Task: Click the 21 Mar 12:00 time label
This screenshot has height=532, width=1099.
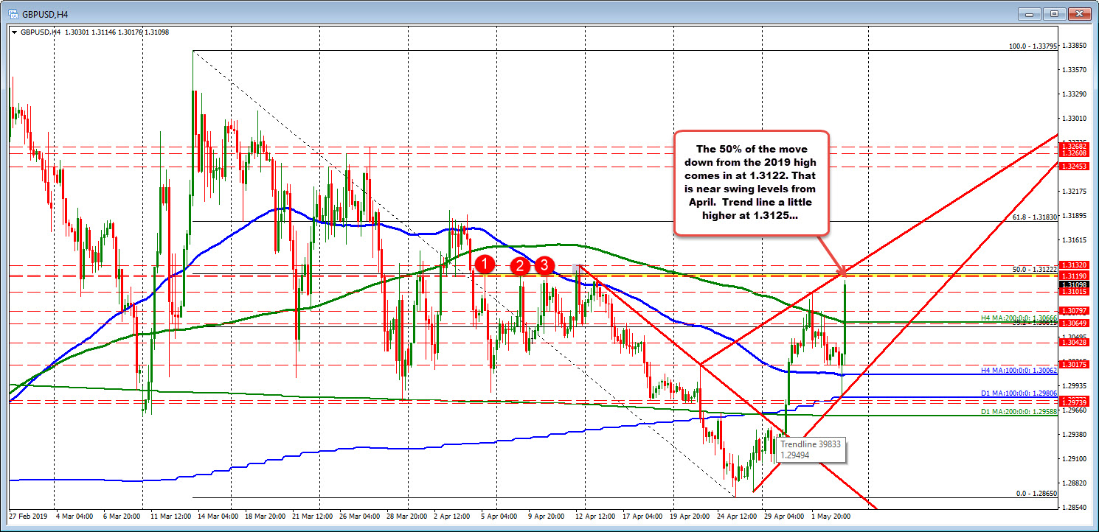Action: pyautogui.click(x=313, y=516)
